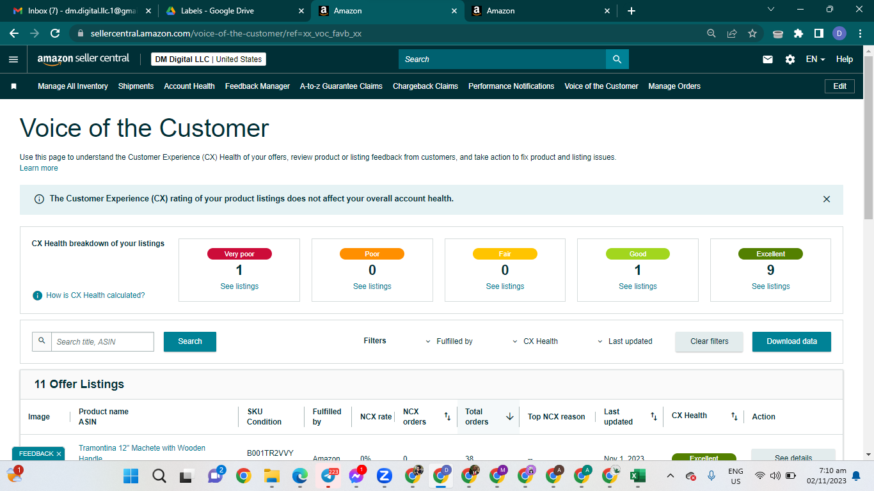Viewport: 874px width, 491px height.
Task: Open the EN language dropdown
Action: (x=815, y=59)
